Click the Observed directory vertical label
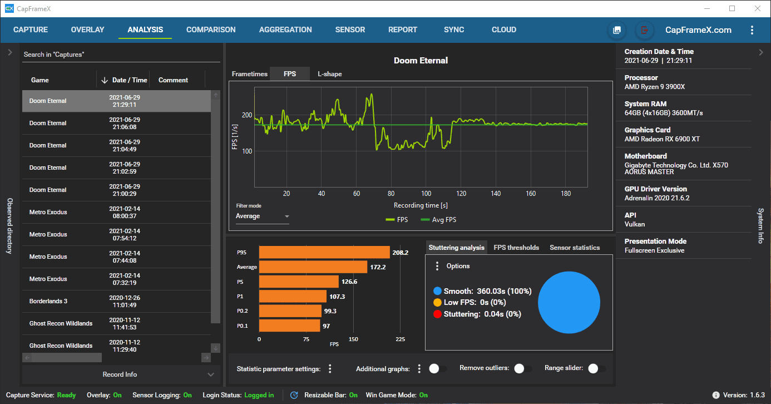Viewport: 771px width, 404px height. 9,225
